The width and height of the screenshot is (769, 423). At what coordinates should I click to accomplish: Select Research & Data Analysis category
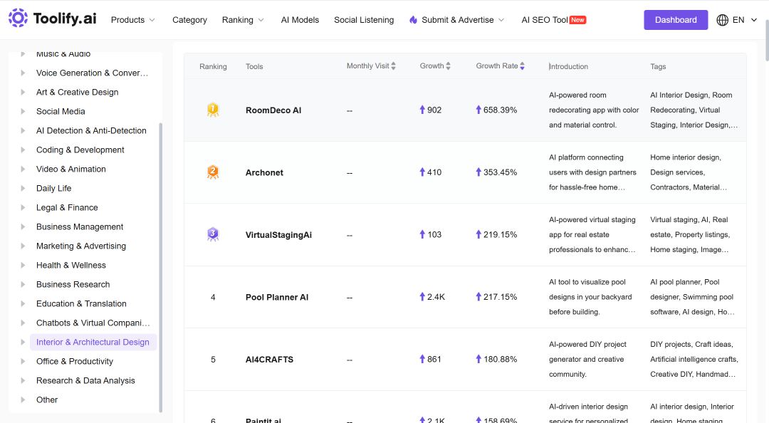coord(85,381)
